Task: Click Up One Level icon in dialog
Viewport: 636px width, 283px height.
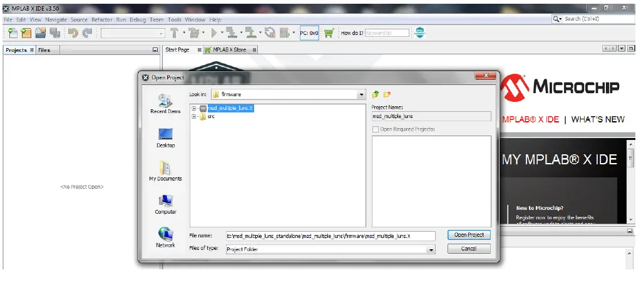Action: click(376, 94)
